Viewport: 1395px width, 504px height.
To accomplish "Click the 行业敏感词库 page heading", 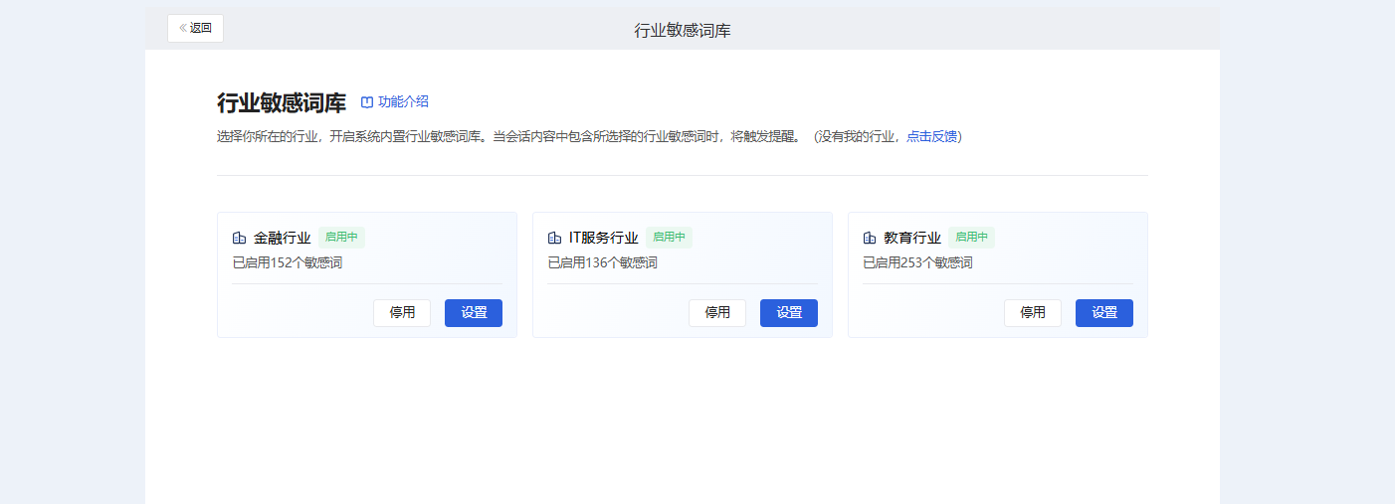I will tap(282, 102).
